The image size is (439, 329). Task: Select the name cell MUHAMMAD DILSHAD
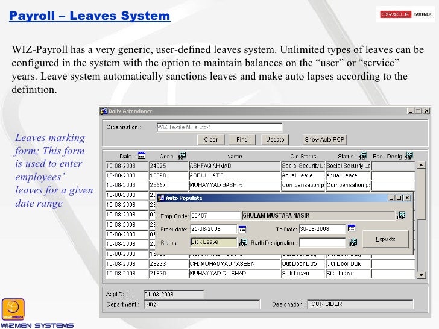(x=235, y=274)
